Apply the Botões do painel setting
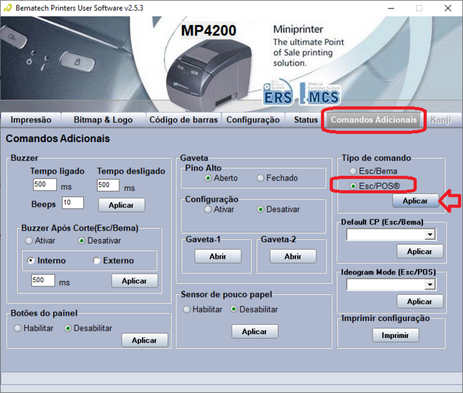This screenshot has height=393, width=463. click(x=144, y=341)
